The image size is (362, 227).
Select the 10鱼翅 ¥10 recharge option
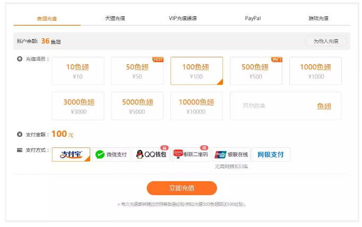pyautogui.click(x=78, y=71)
